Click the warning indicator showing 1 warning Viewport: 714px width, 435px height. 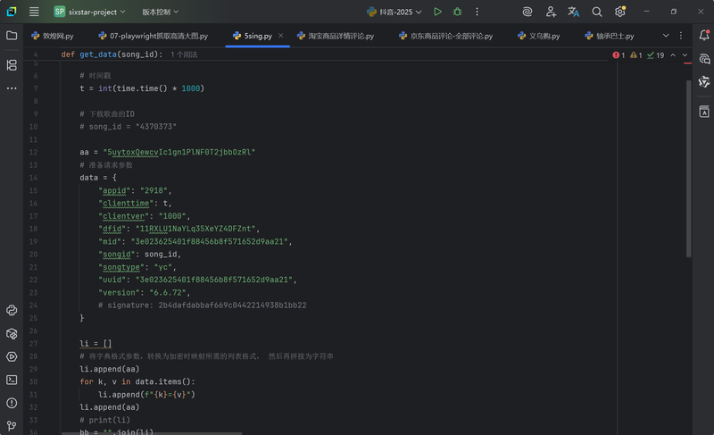(636, 55)
